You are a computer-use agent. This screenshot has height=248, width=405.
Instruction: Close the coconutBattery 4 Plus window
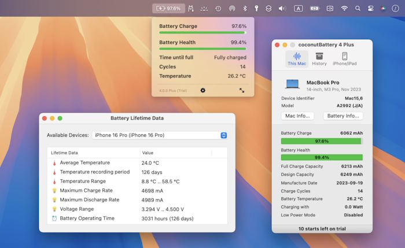point(277,45)
